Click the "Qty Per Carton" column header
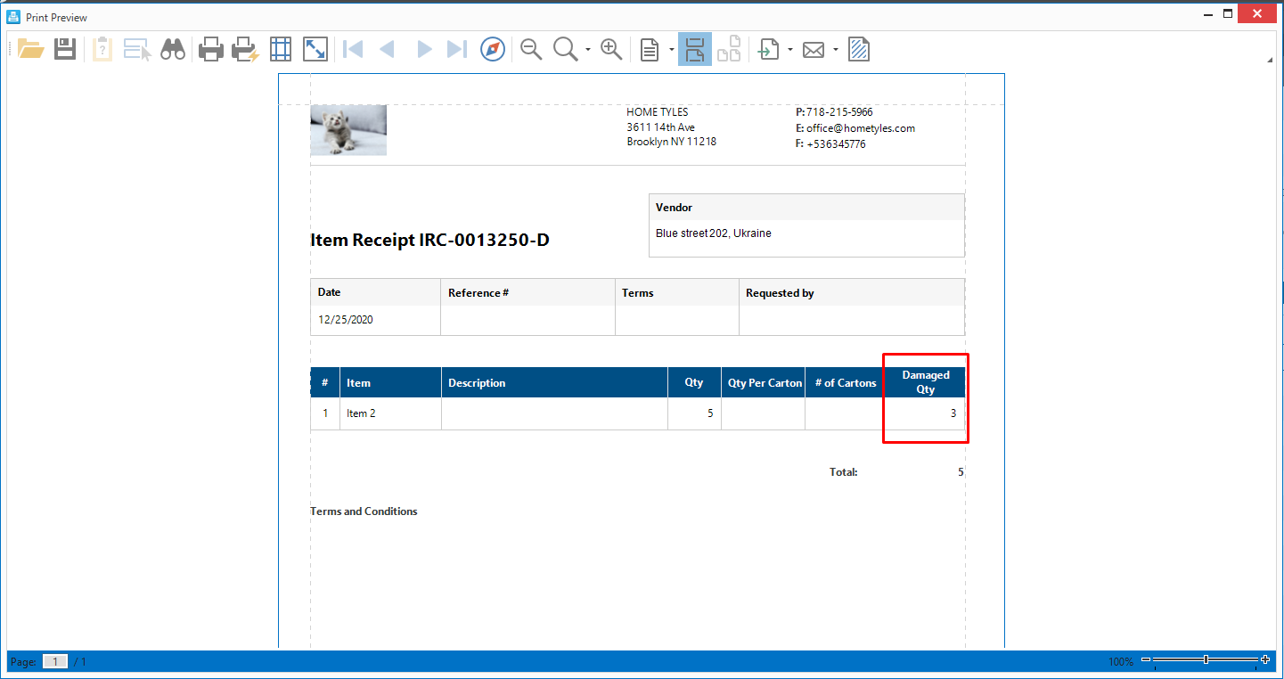This screenshot has width=1284, height=679. tap(765, 383)
